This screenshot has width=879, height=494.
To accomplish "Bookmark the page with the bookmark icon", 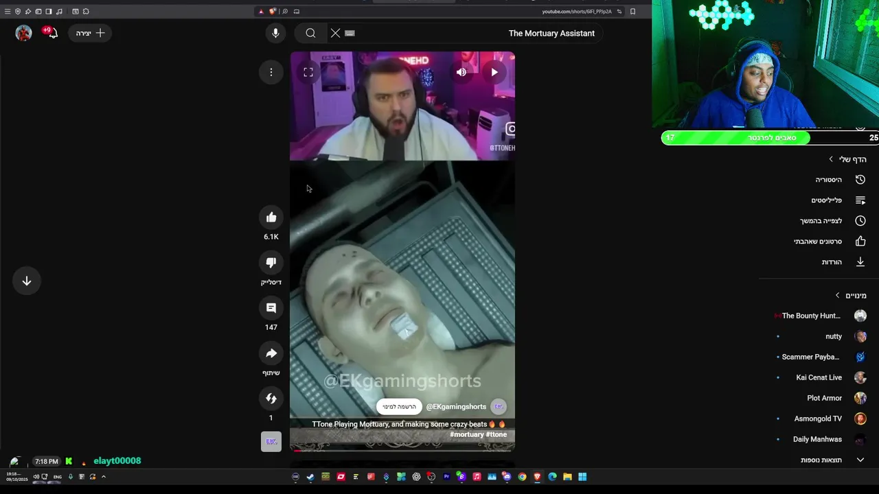I will (x=632, y=11).
